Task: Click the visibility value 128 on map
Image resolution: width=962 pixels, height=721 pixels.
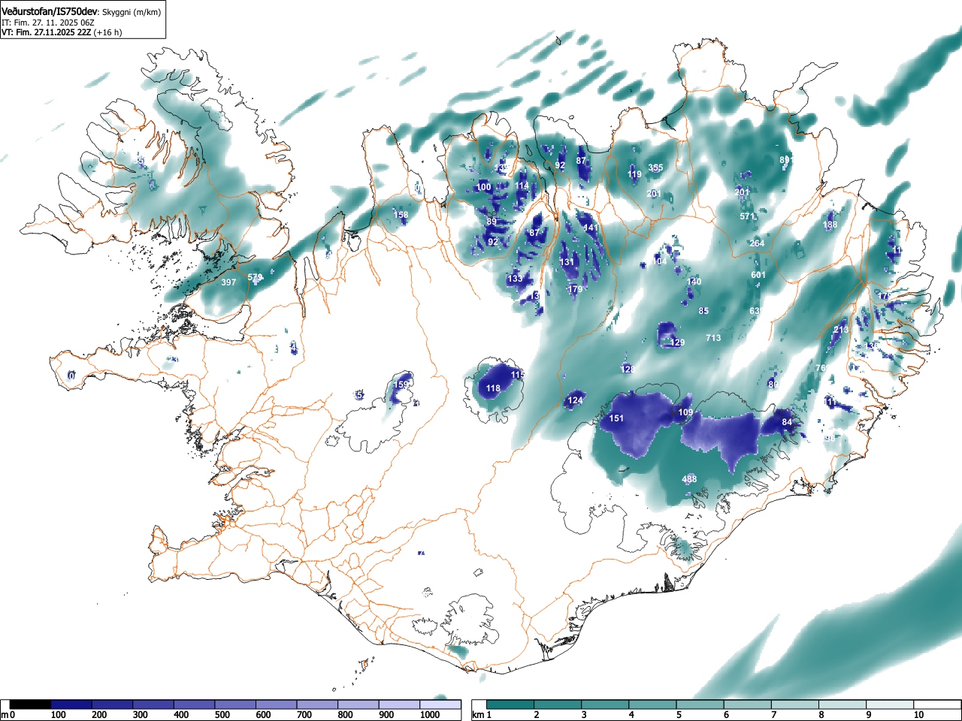Action: (x=628, y=370)
